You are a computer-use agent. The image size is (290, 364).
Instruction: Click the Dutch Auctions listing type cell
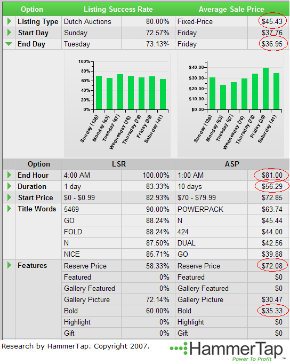[x=87, y=21]
